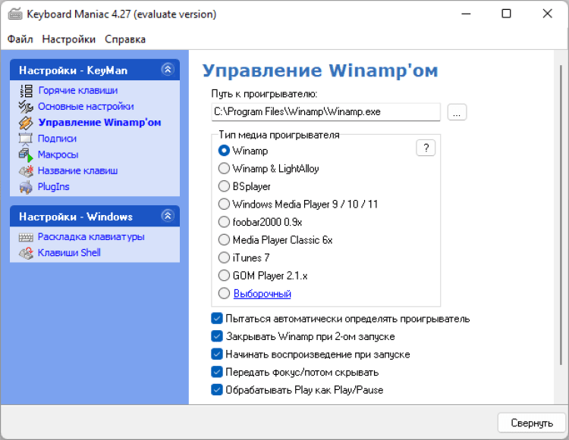The width and height of the screenshot is (569, 440).
Task: Disable Начинать воспроизведение при запуске
Action: [217, 354]
